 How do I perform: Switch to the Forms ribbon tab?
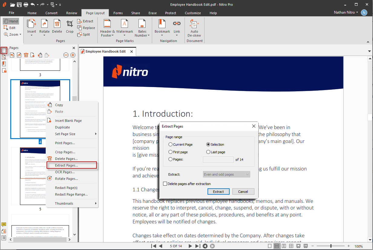tap(118, 13)
